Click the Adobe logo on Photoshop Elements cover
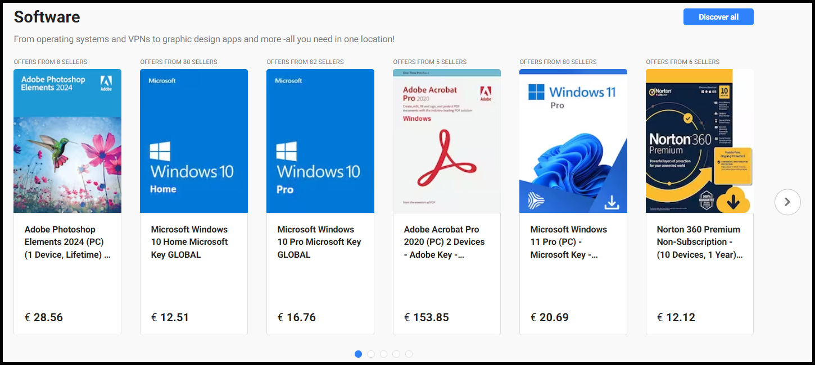Screen dimensions: 815x365 106,83
